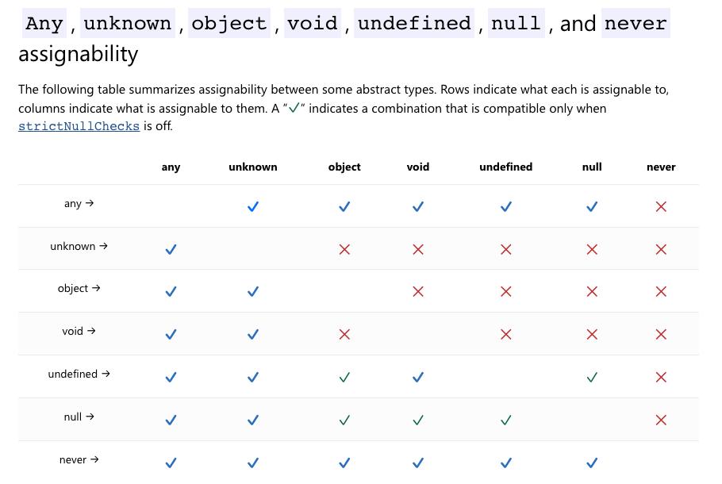Click the 'never →' row label

click(79, 459)
